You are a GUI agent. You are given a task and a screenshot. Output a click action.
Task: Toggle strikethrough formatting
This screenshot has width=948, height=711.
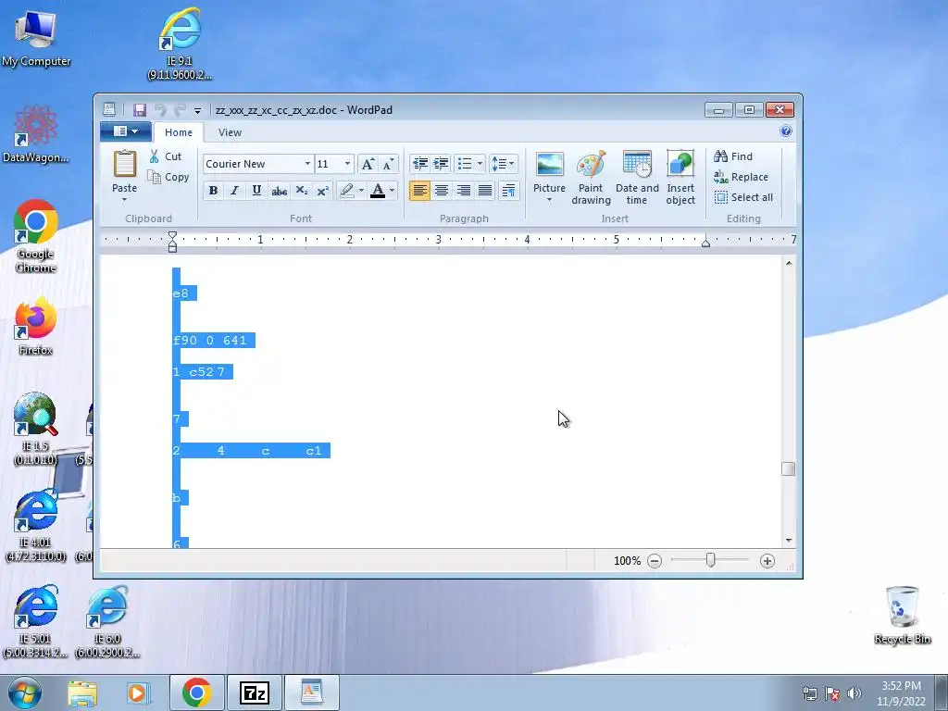[279, 191]
